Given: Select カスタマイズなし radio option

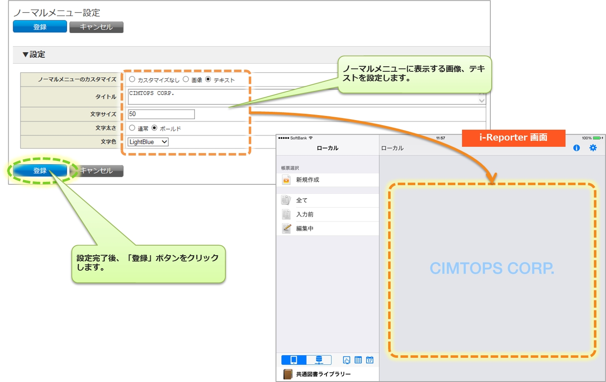Looking at the screenshot, I should click(132, 79).
